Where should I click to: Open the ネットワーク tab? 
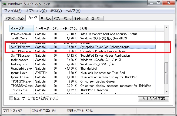pyautogui.click(x=81, y=18)
